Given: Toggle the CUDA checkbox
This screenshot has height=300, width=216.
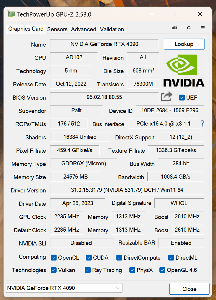Looking at the screenshot, I should [89, 258].
